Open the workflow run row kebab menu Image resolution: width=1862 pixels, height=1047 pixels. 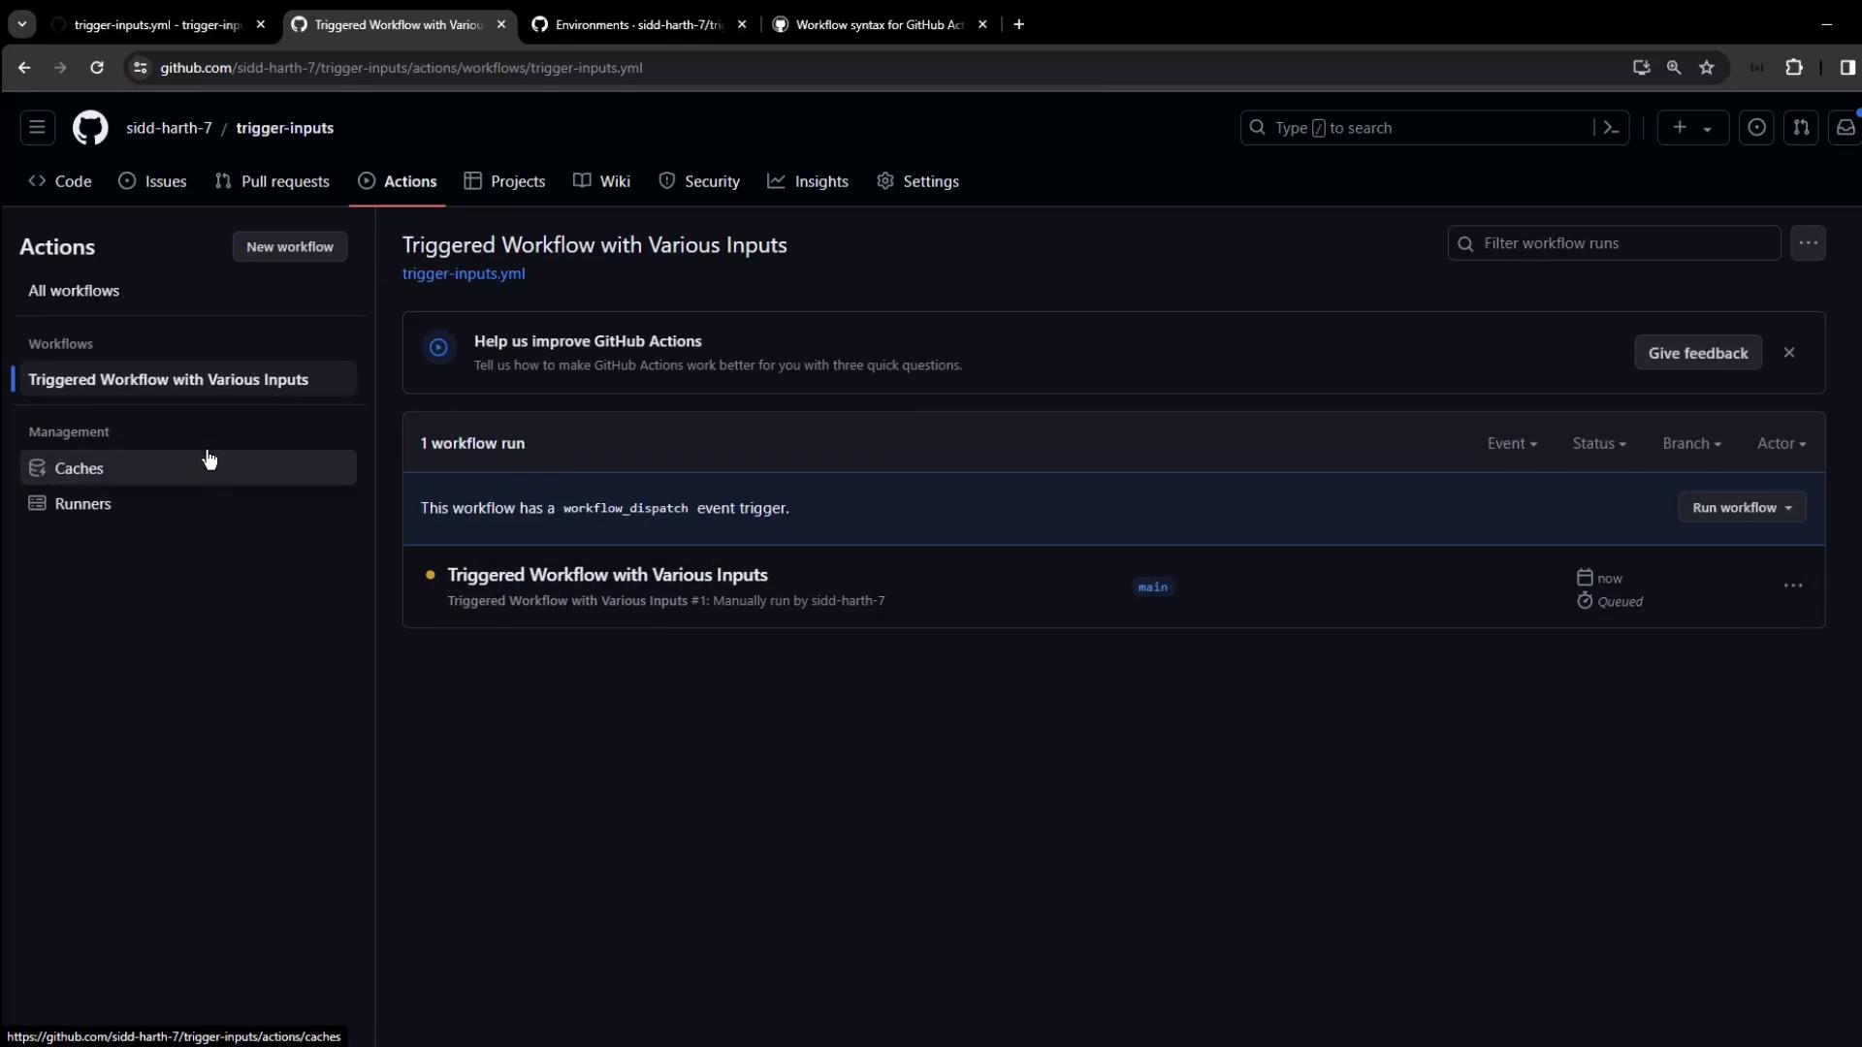[1793, 587]
